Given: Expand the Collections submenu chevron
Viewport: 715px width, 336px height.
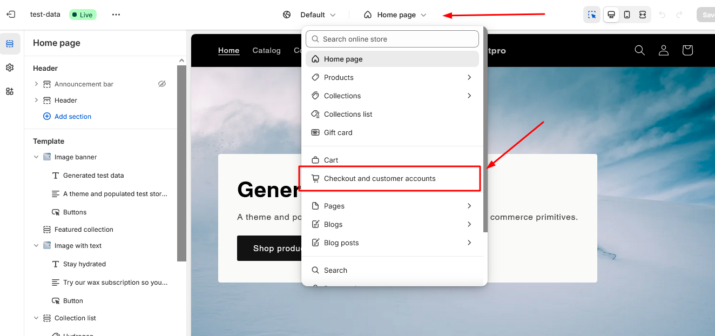Looking at the screenshot, I should (469, 96).
